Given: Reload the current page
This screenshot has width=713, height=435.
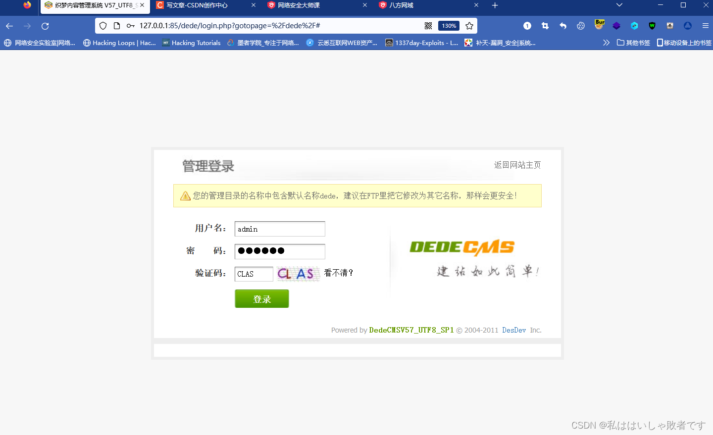Looking at the screenshot, I should [x=45, y=26].
